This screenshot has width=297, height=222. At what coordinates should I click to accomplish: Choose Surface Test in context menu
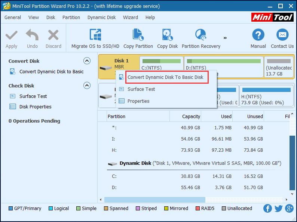pos(141,89)
